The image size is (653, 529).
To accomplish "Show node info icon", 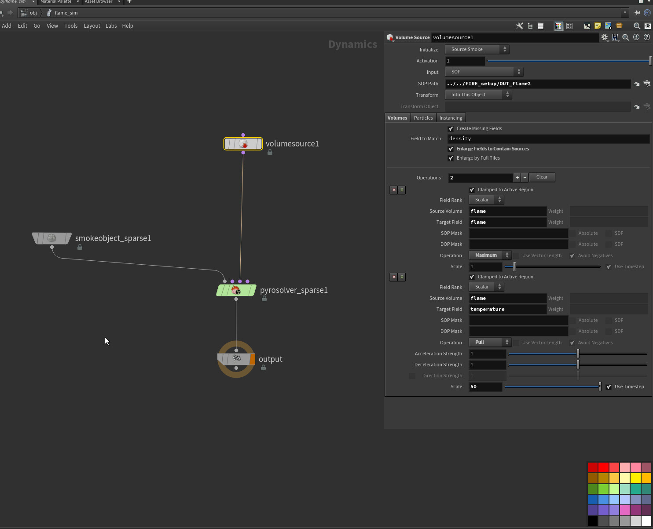I will (x=636, y=37).
